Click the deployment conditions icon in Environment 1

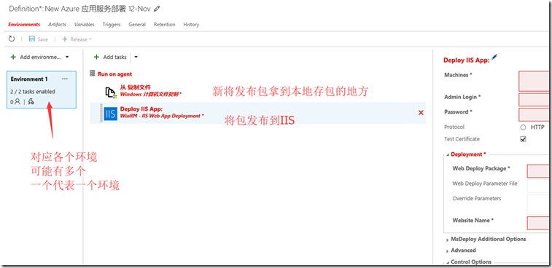coord(31,102)
